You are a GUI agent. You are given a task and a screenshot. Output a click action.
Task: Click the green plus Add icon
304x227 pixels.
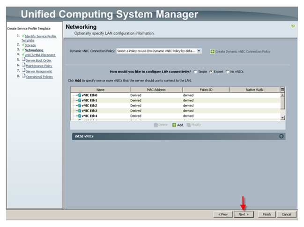pyautogui.click(x=174, y=125)
